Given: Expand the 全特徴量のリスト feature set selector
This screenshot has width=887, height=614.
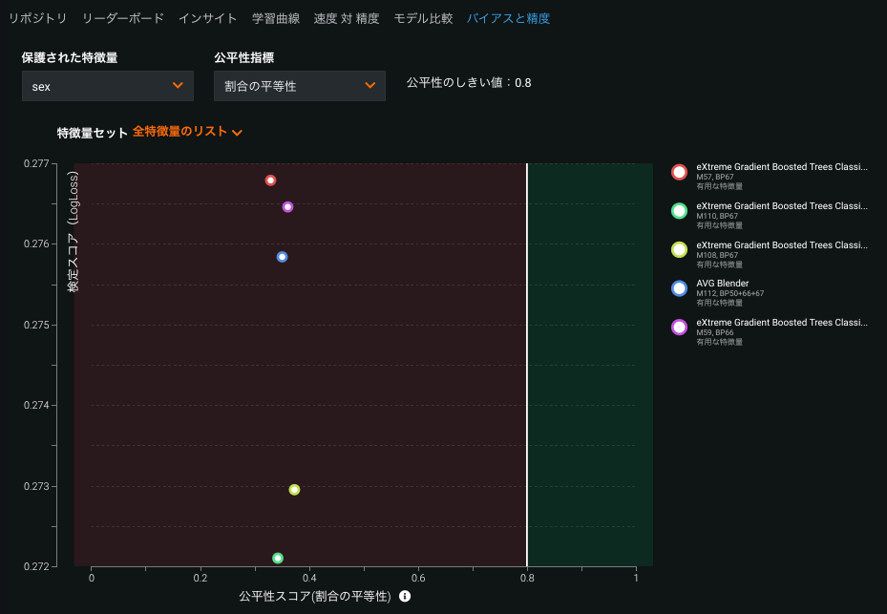Looking at the screenshot, I should (188, 132).
